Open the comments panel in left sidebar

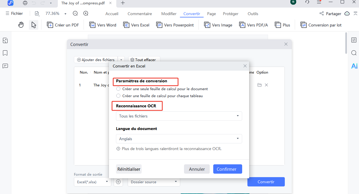pos(5,66)
